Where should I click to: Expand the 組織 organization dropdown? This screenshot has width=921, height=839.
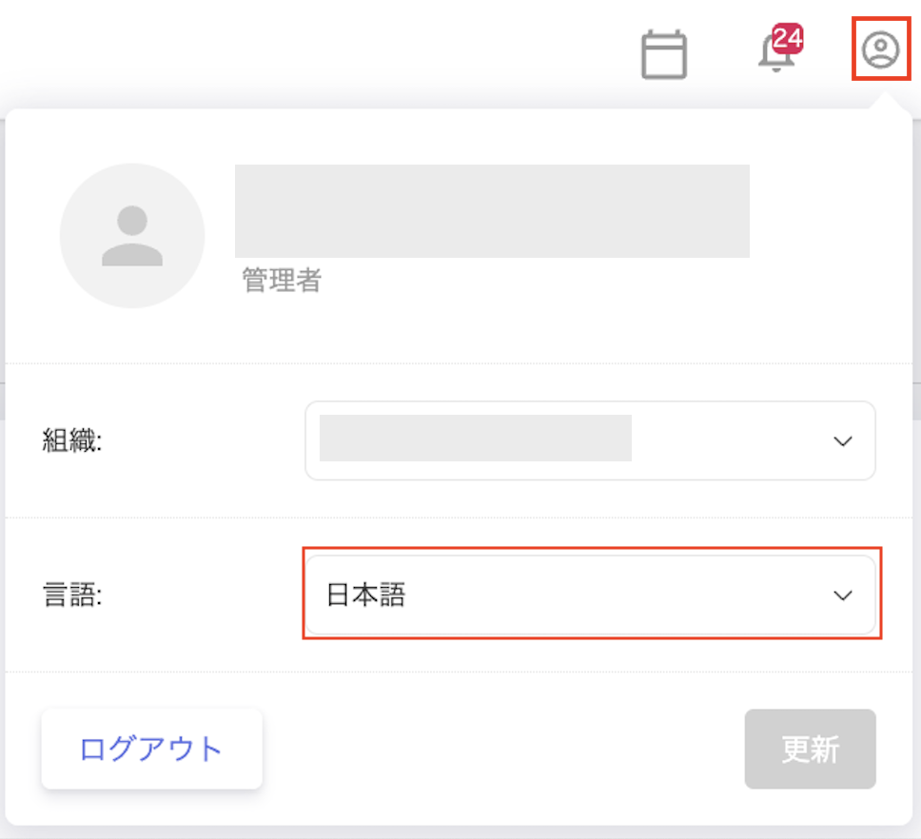coord(590,440)
